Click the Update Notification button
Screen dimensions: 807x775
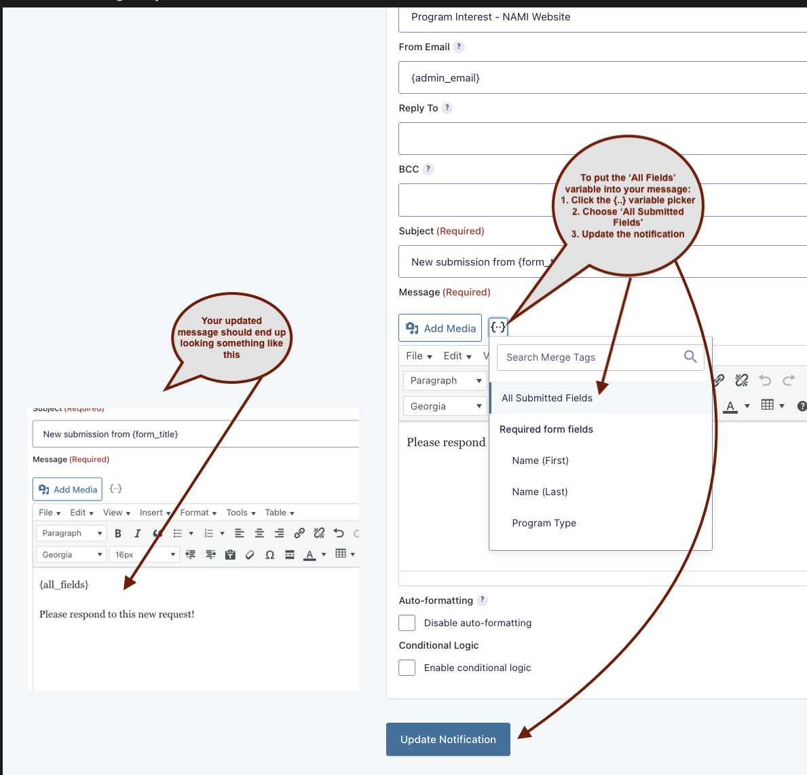(x=448, y=740)
